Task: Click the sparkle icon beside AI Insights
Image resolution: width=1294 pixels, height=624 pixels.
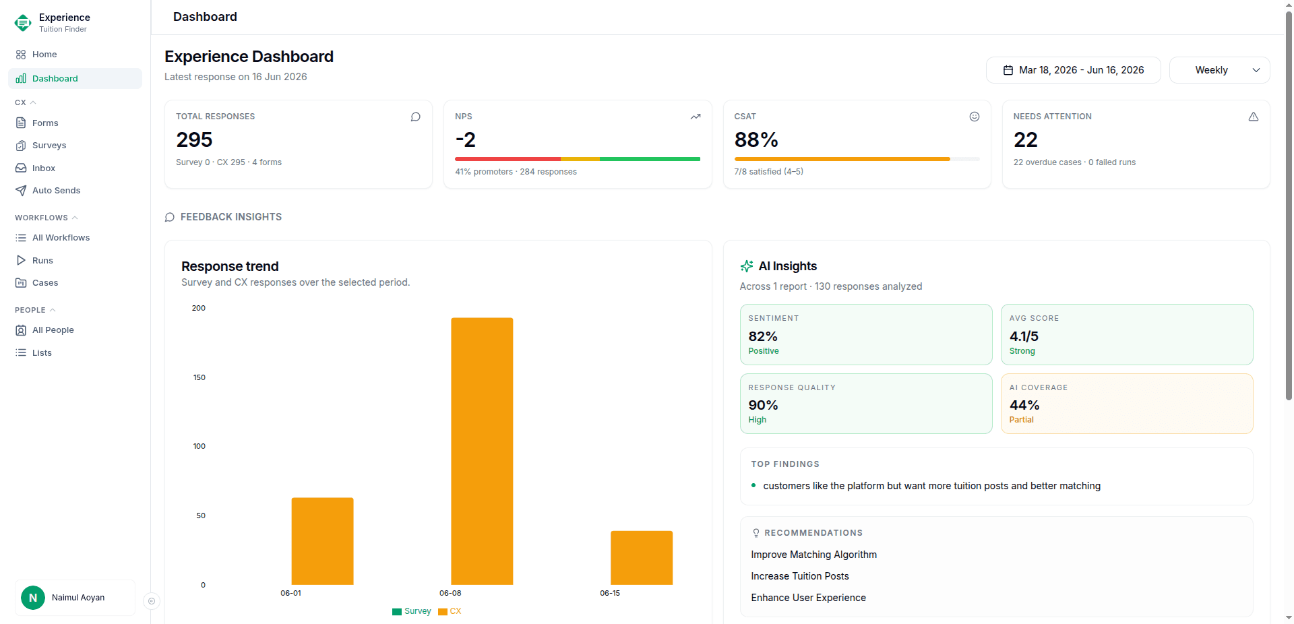Action: click(x=747, y=266)
